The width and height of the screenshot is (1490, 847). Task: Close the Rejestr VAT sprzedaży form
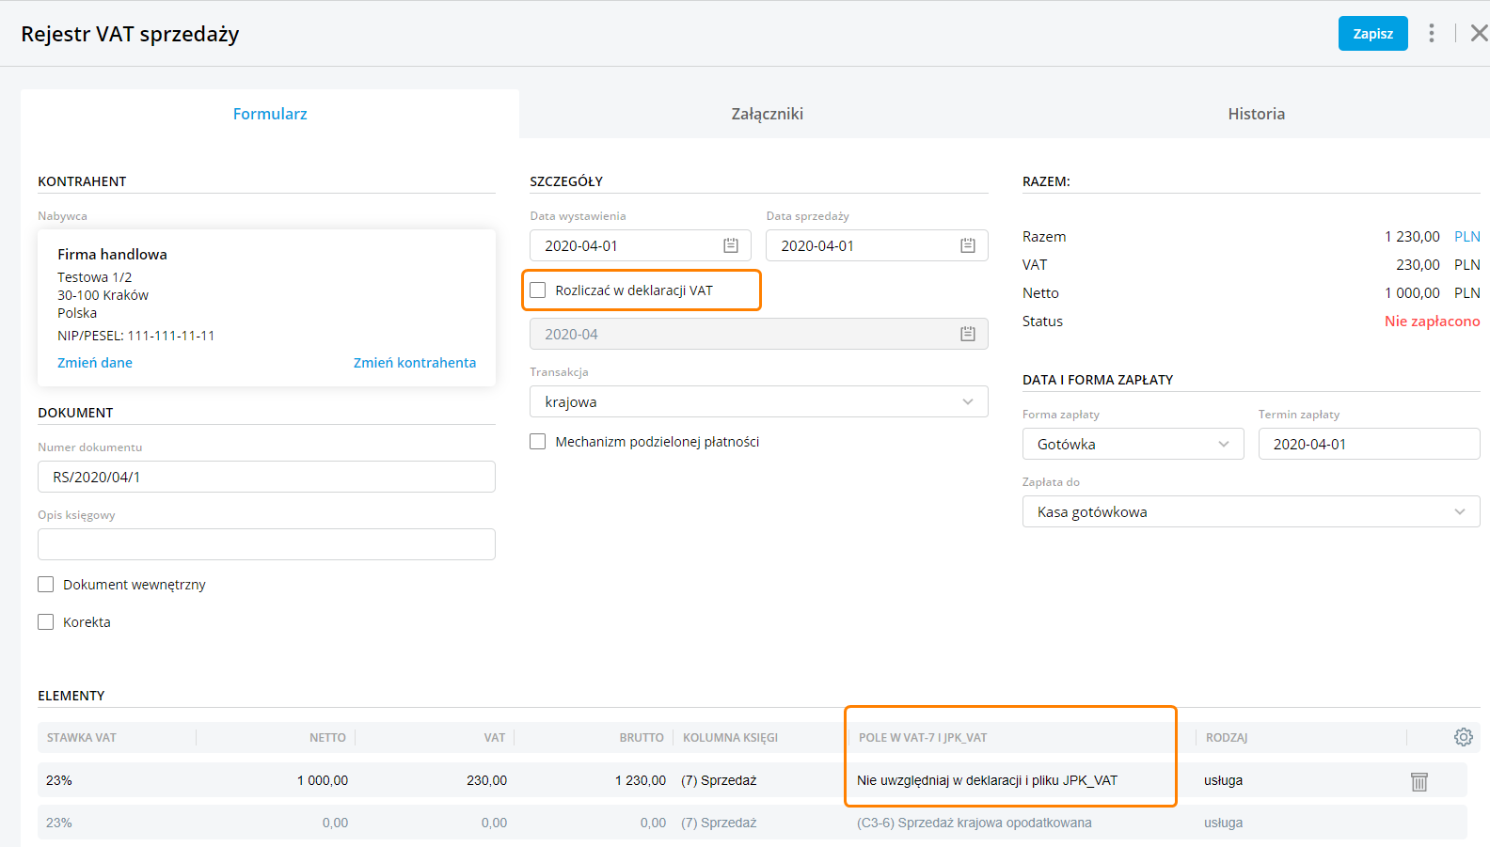(x=1479, y=34)
